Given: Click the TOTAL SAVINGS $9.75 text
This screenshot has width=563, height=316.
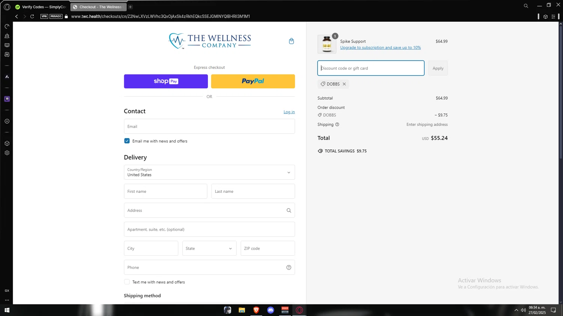Looking at the screenshot, I should click(346, 151).
